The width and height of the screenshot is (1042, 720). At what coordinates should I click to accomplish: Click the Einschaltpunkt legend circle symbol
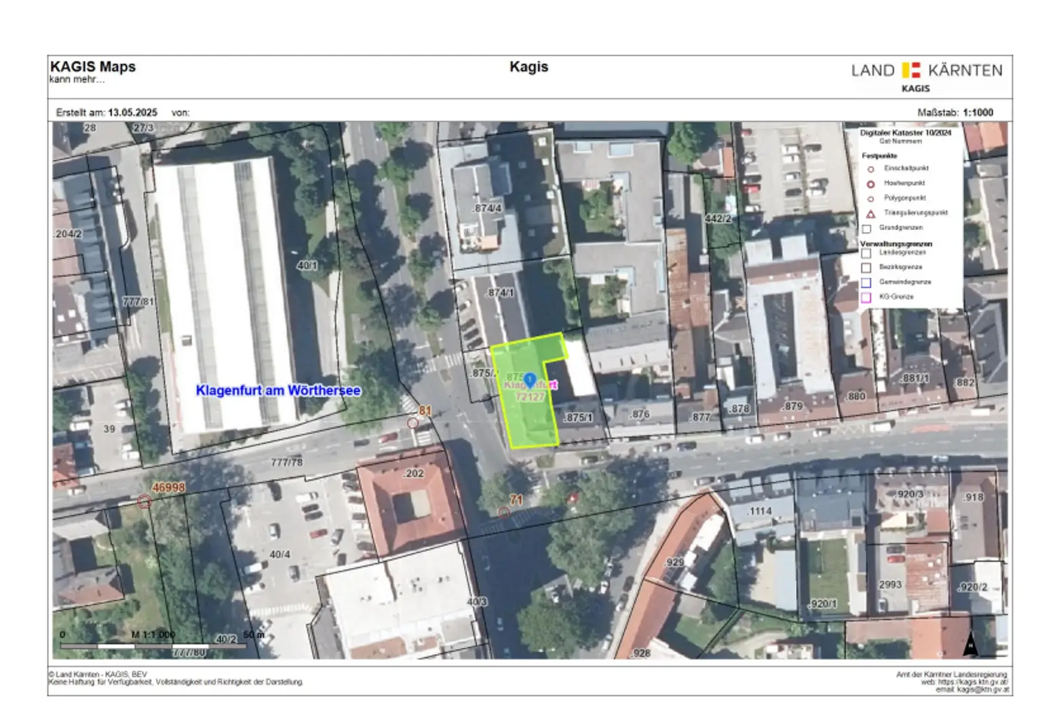(870, 169)
